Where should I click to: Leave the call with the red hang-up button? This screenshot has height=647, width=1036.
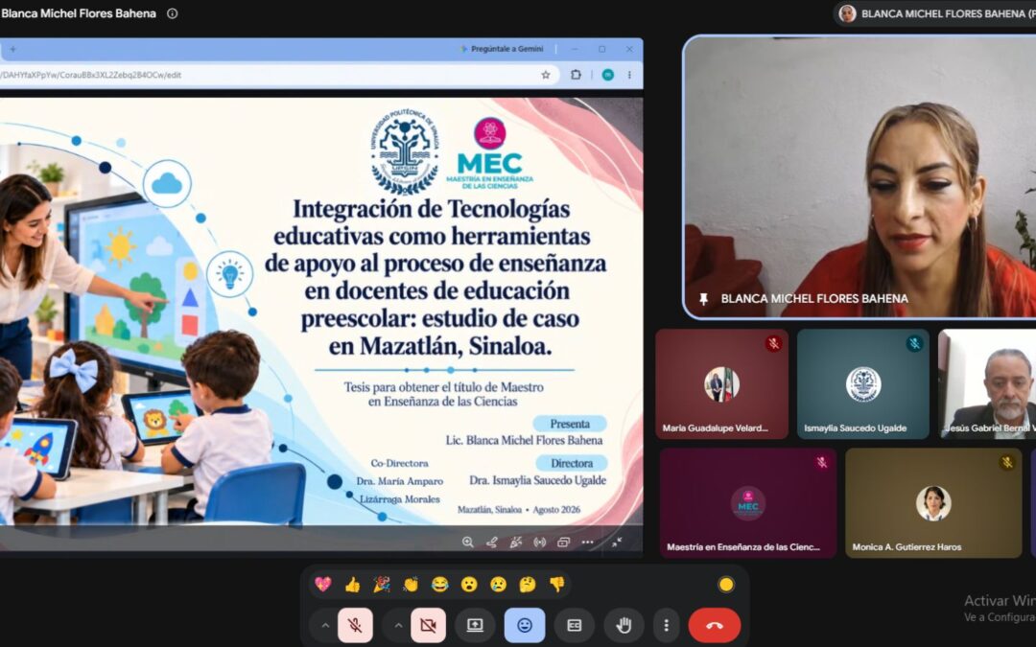tap(715, 625)
